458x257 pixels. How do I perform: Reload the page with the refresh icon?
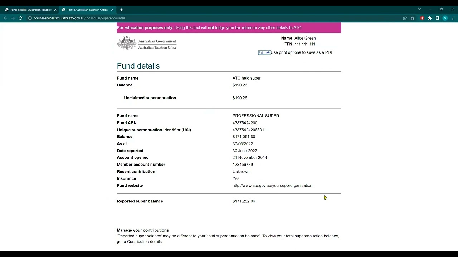20,18
